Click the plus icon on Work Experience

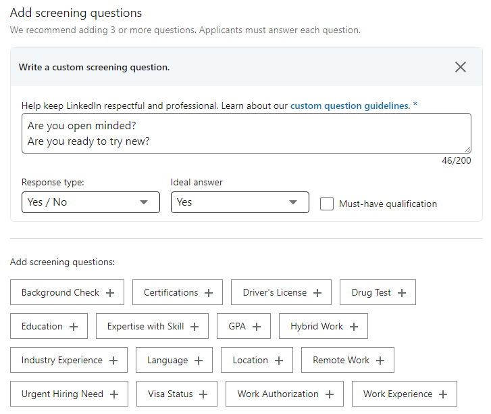click(443, 394)
